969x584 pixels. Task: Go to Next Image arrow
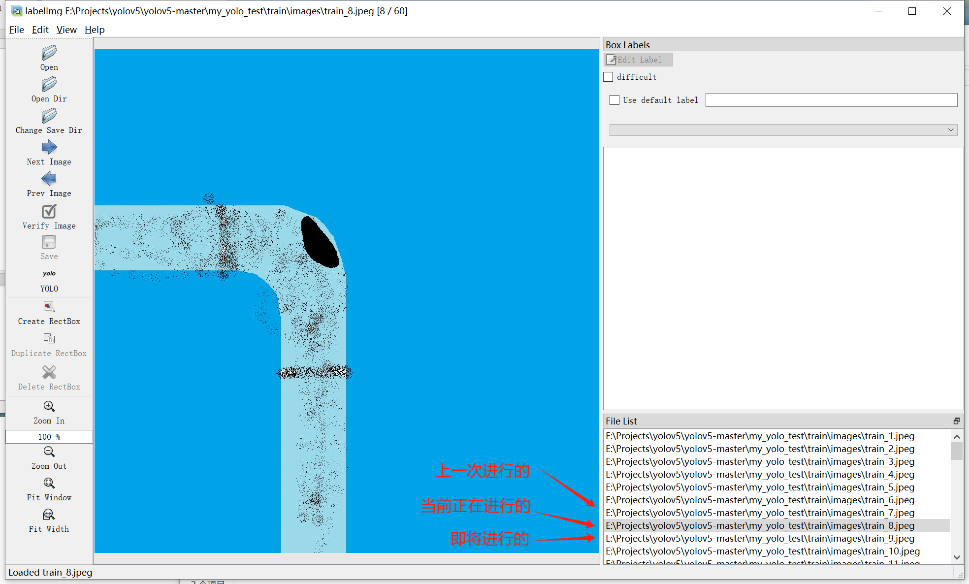coord(49,147)
